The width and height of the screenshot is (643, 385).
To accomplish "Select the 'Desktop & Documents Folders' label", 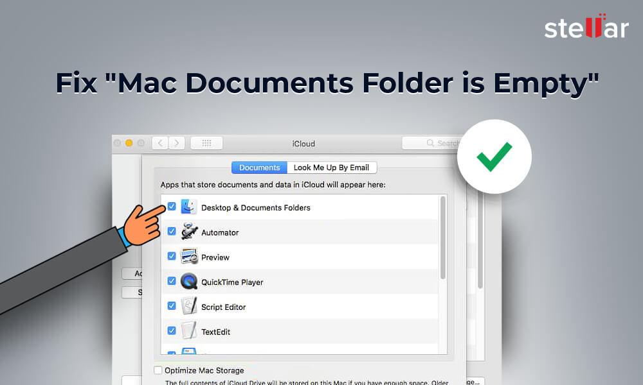I will [255, 208].
